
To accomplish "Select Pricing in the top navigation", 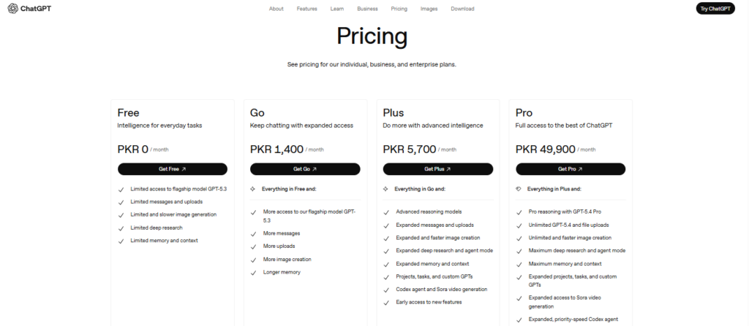I will coord(399,9).
